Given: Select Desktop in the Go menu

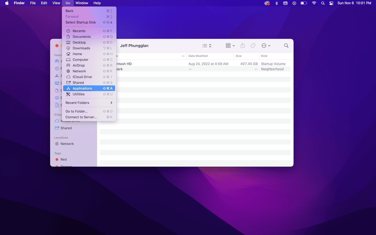Looking at the screenshot, I should (89, 42).
